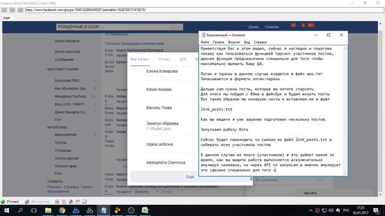Open Денис Макаров in left sidebar
The height and width of the screenshot is (216, 385).
click(67, 41)
